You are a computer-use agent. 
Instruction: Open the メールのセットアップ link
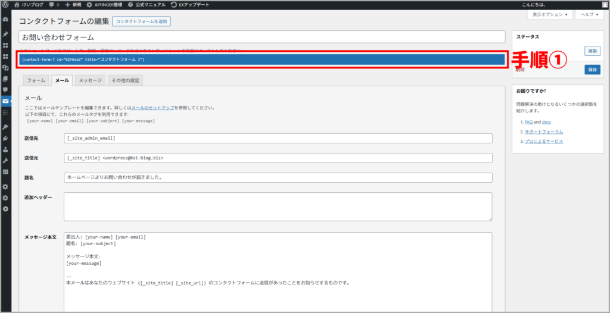click(x=152, y=108)
